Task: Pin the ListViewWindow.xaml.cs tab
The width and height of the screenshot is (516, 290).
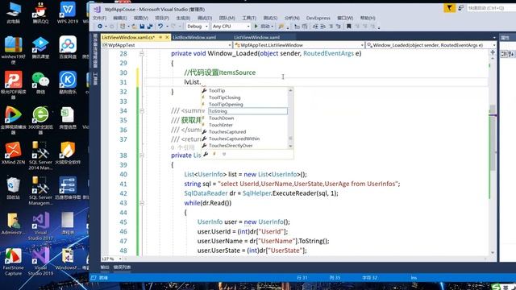Action: point(160,37)
